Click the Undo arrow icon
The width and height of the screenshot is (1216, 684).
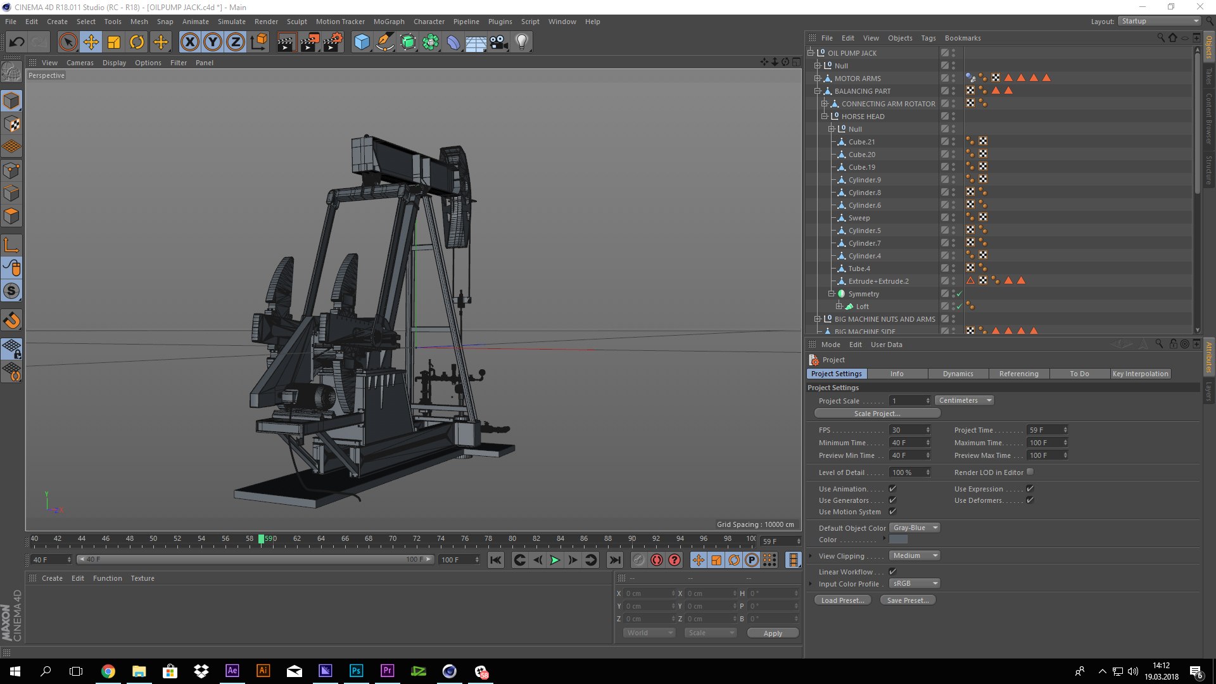[x=17, y=42]
